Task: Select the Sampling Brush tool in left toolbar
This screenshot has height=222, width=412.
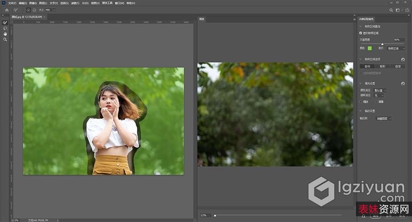Action: [x=5, y=23]
